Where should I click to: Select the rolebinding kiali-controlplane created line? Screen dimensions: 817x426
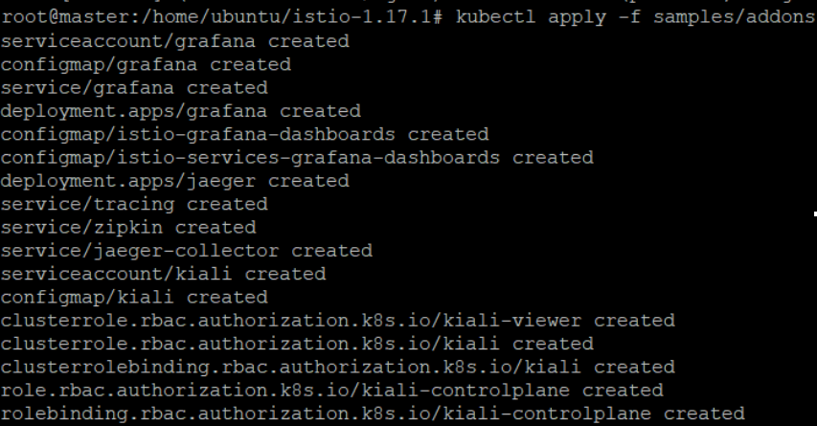coord(373,414)
